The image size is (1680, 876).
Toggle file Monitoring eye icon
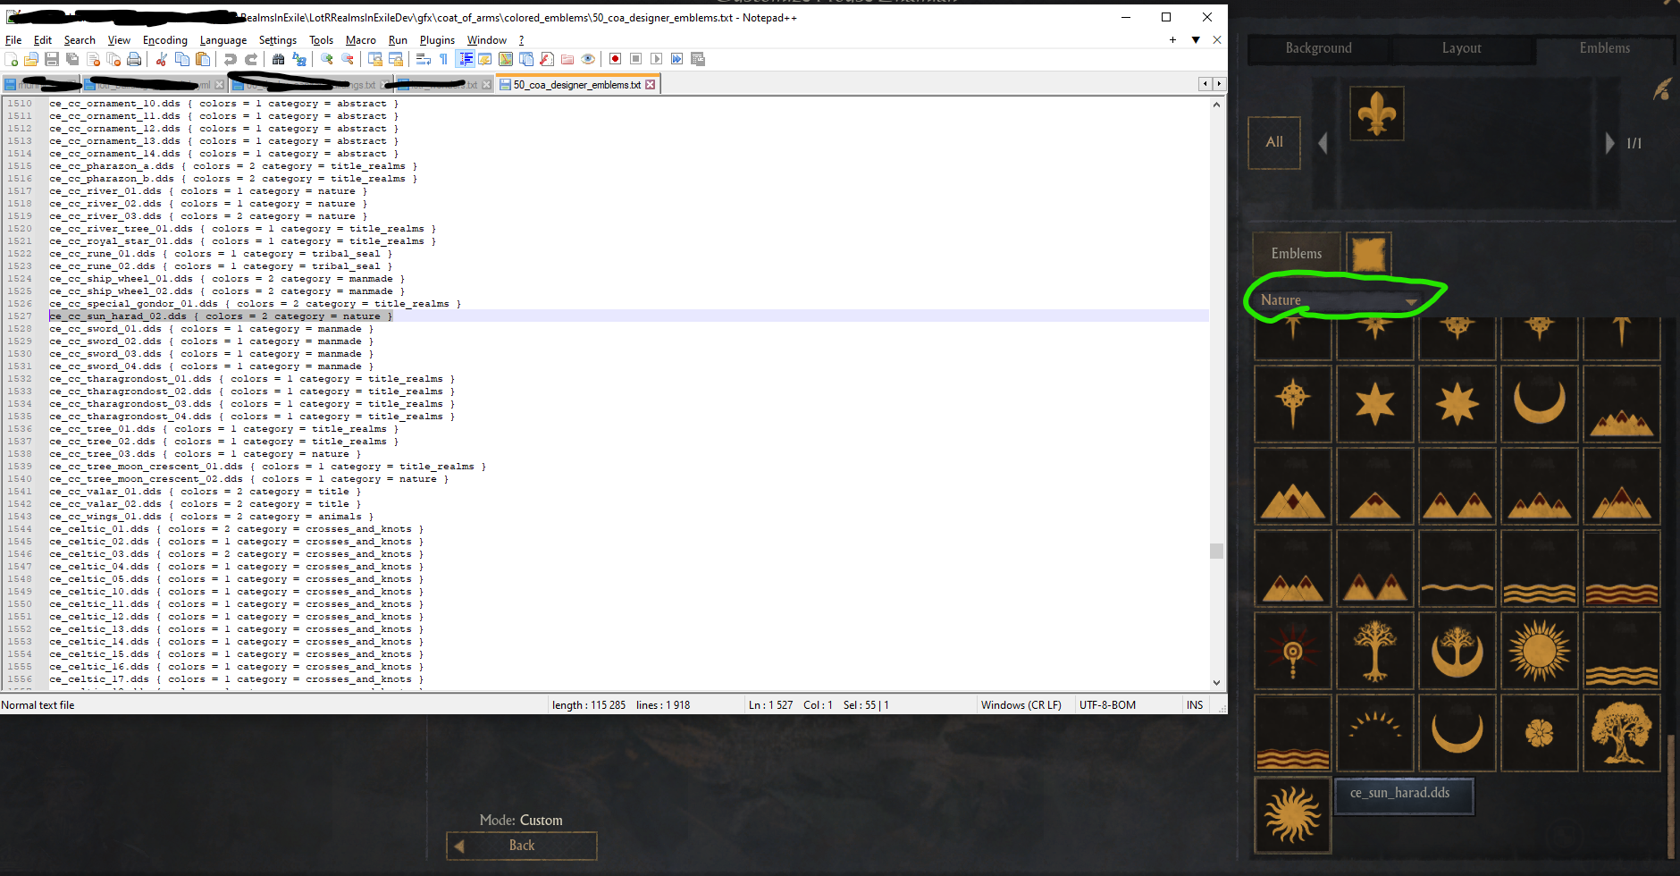(x=588, y=59)
